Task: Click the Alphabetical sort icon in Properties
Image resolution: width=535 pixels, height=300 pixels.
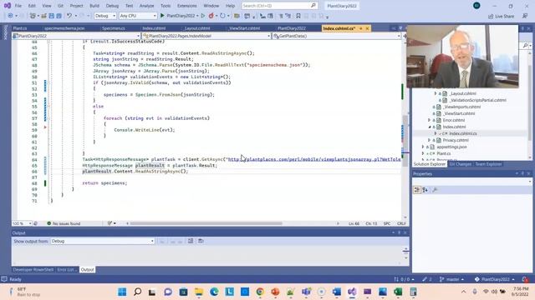Action: point(425,190)
